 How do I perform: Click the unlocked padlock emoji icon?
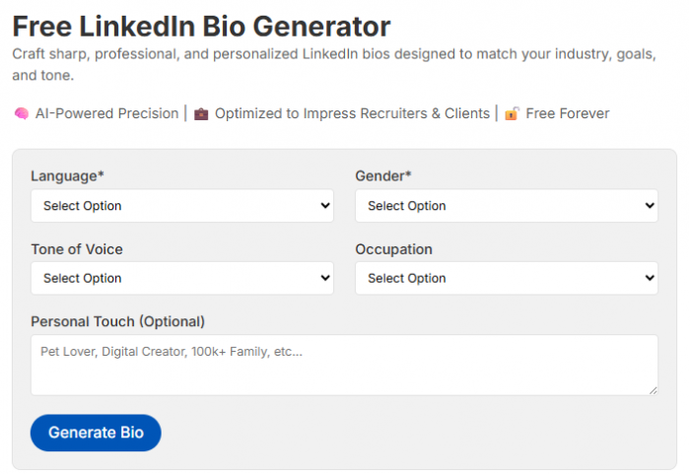click(513, 113)
